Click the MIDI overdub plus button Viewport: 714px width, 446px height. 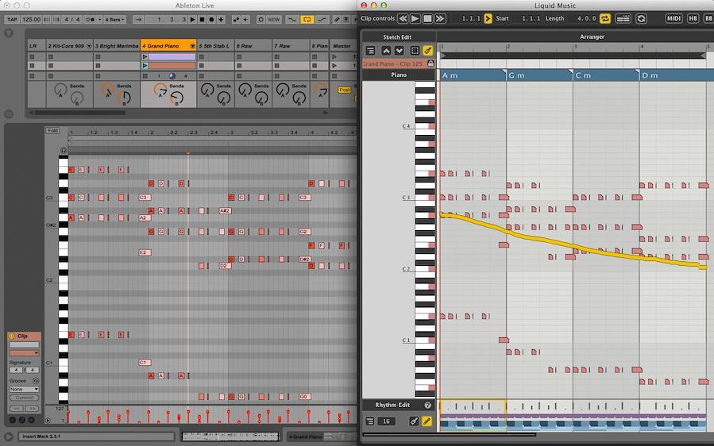pos(222,20)
